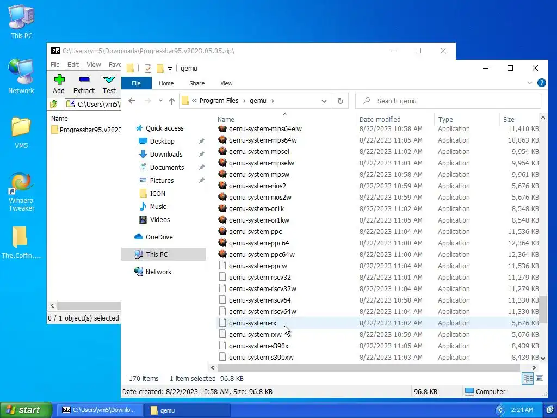The height and width of the screenshot is (418, 557).
Task: Click Extract in the 7-Zip toolbar
Action: (x=84, y=84)
